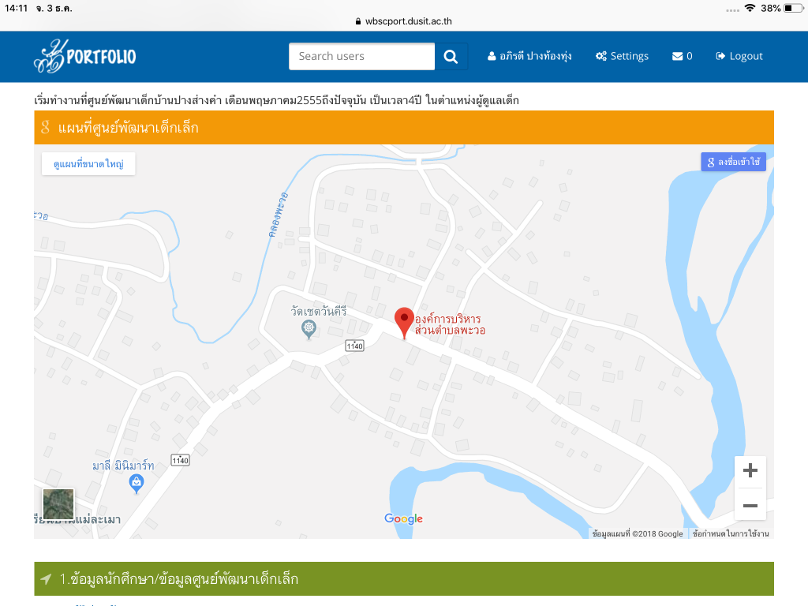Screen dimensions: 808x606
Task: Click the Google logo on the map
Action: [x=403, y=518]
